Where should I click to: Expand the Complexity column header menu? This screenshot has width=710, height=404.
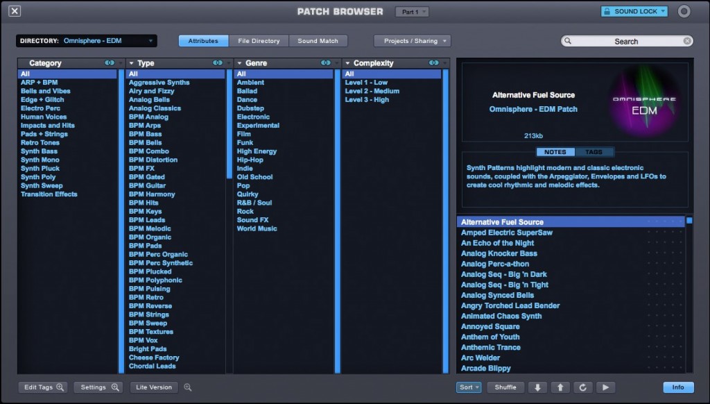348,63
